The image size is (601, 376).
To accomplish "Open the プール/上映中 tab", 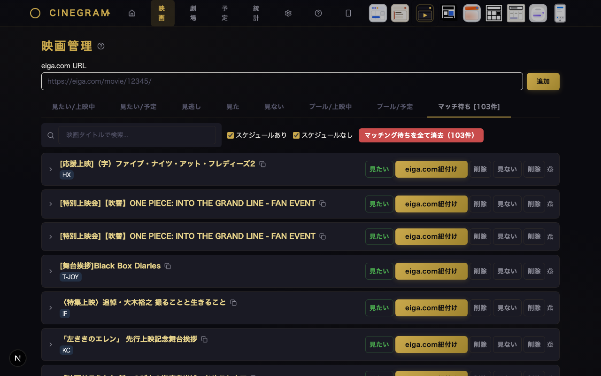I will tap(330, 107).
